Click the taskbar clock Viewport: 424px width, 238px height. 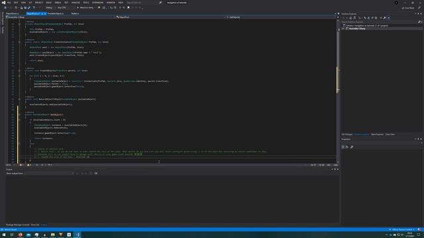pyautogui.click(x=409, y=235)
